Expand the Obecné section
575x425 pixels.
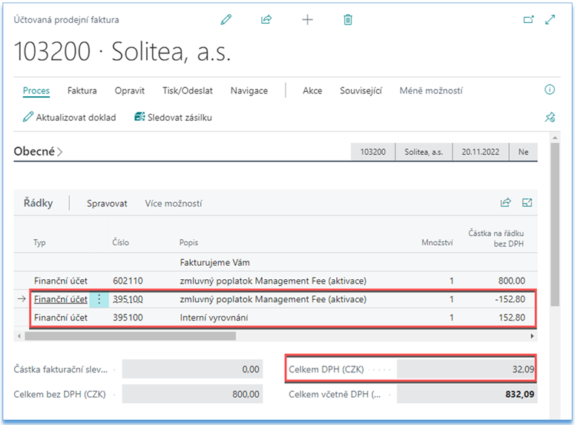39,151
